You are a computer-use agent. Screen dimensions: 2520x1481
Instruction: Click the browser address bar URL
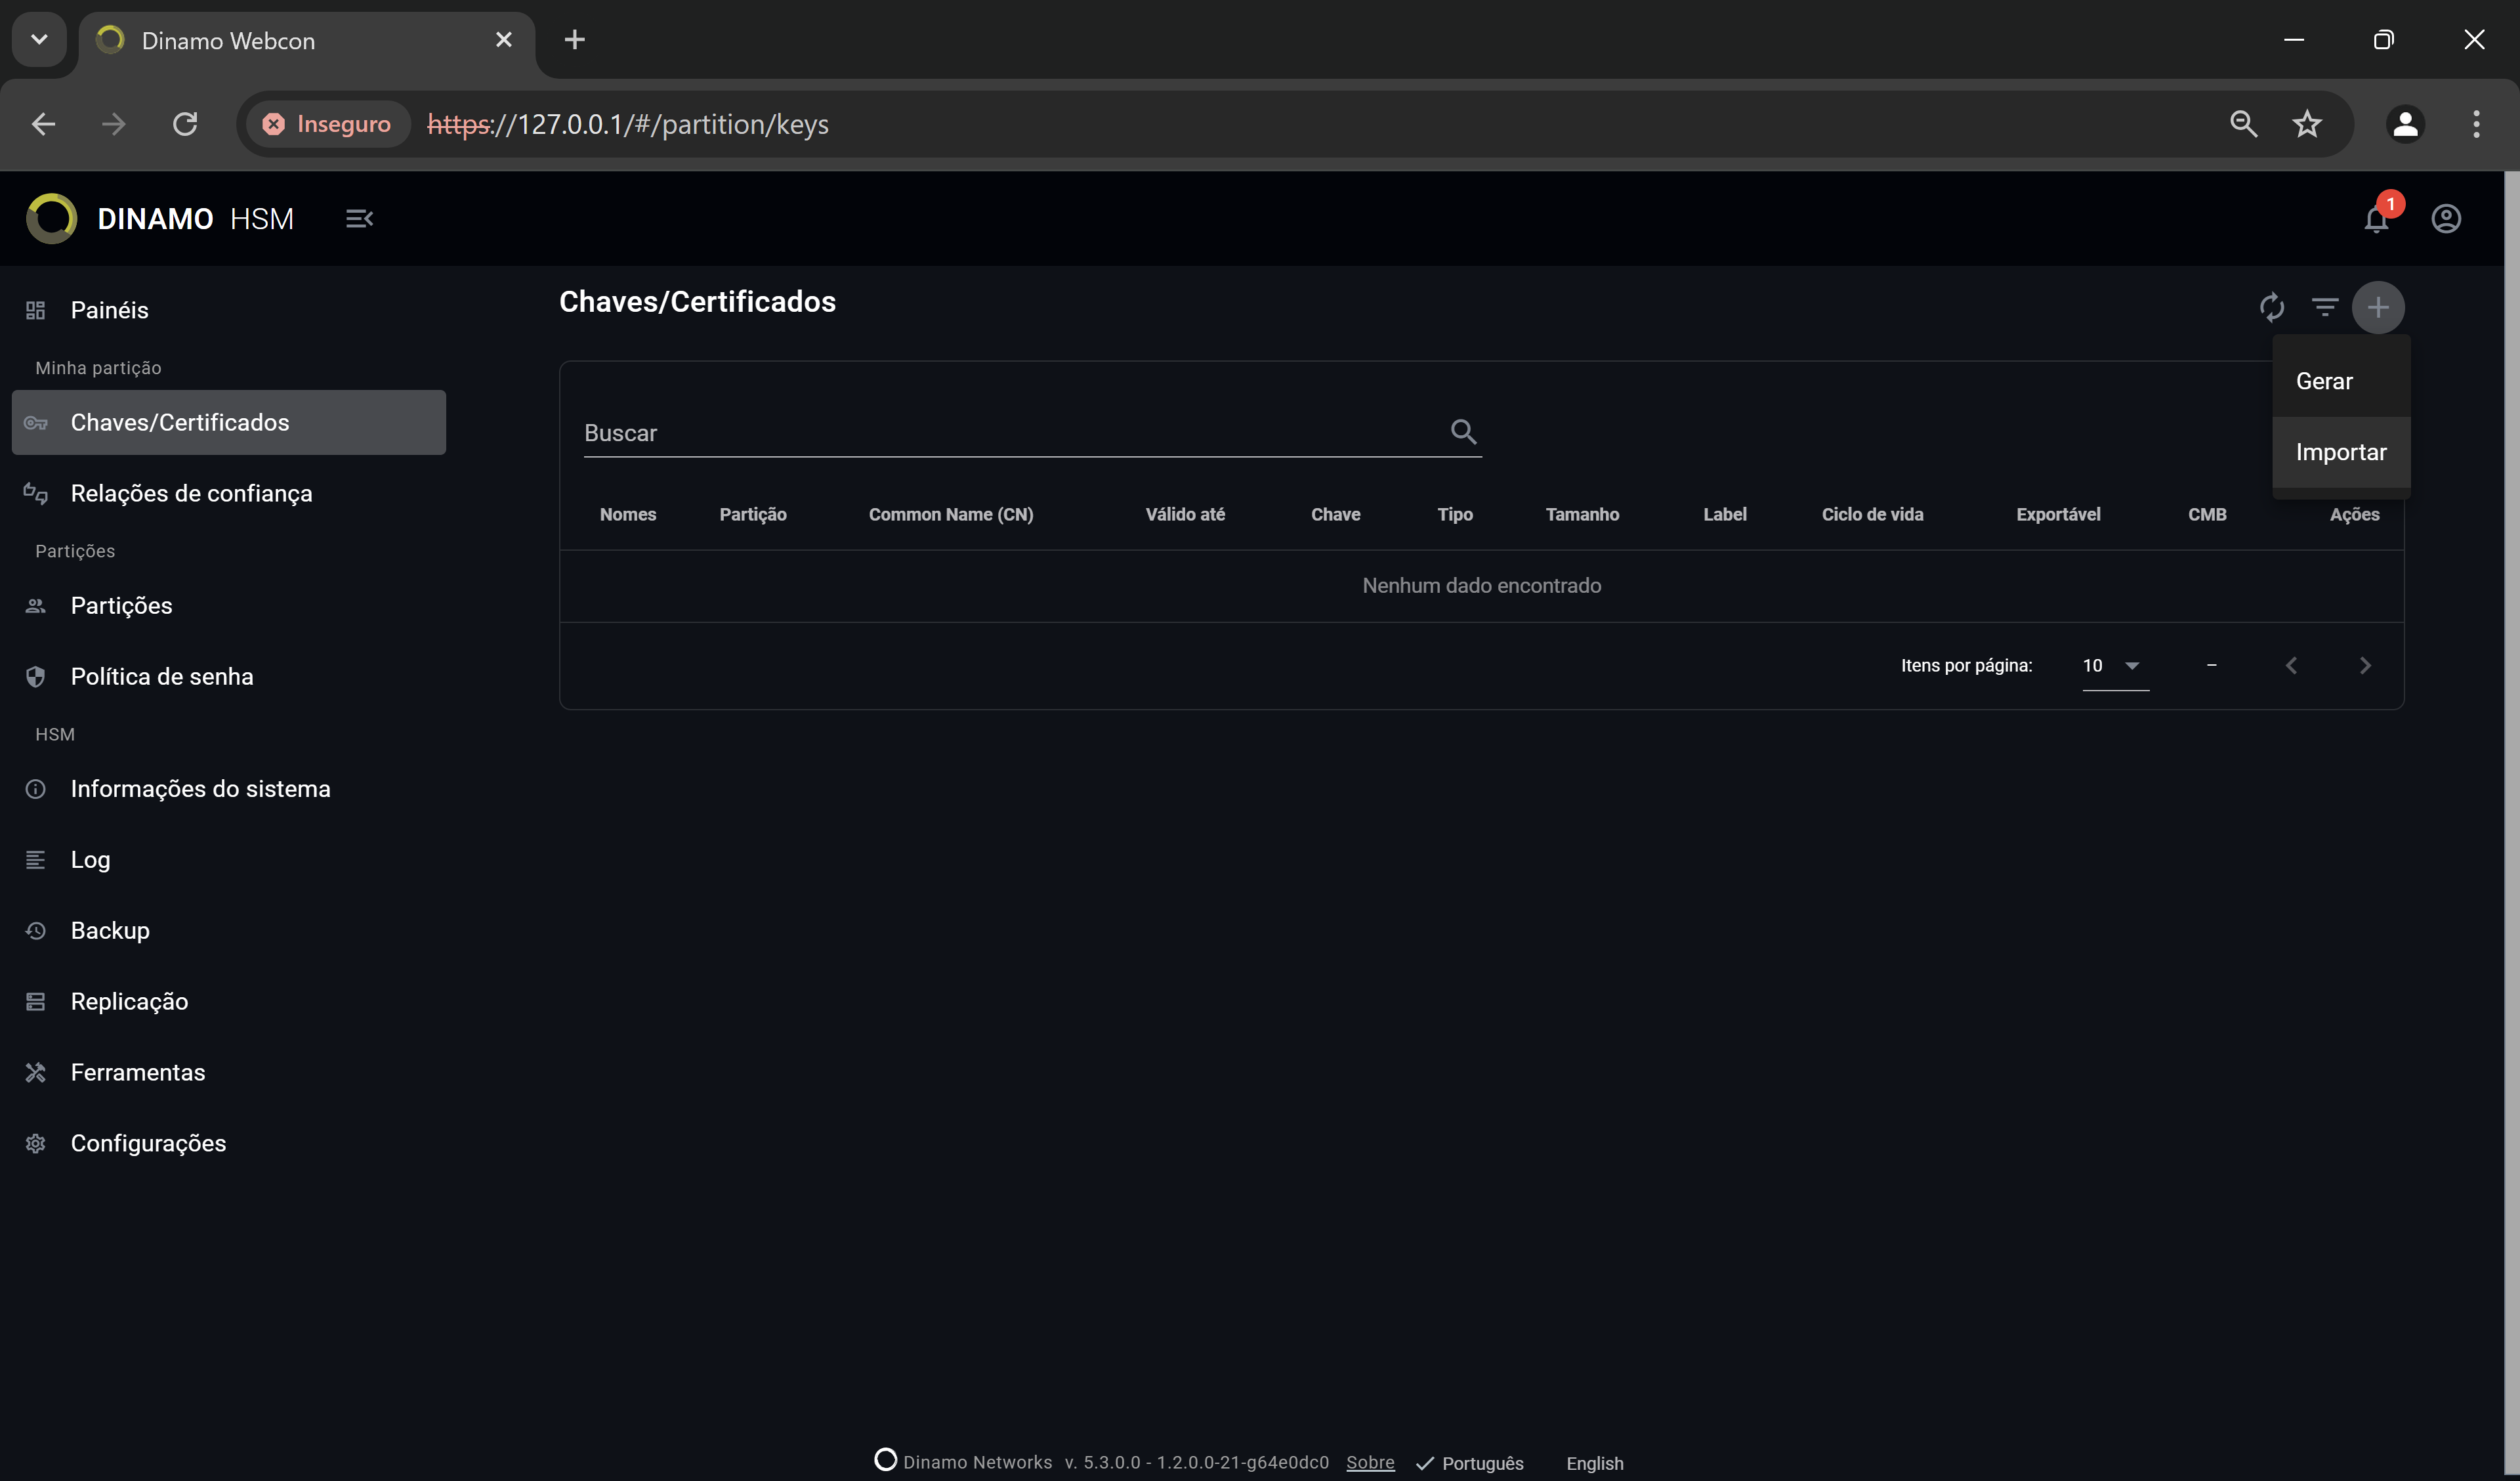(x=628, y=124)
